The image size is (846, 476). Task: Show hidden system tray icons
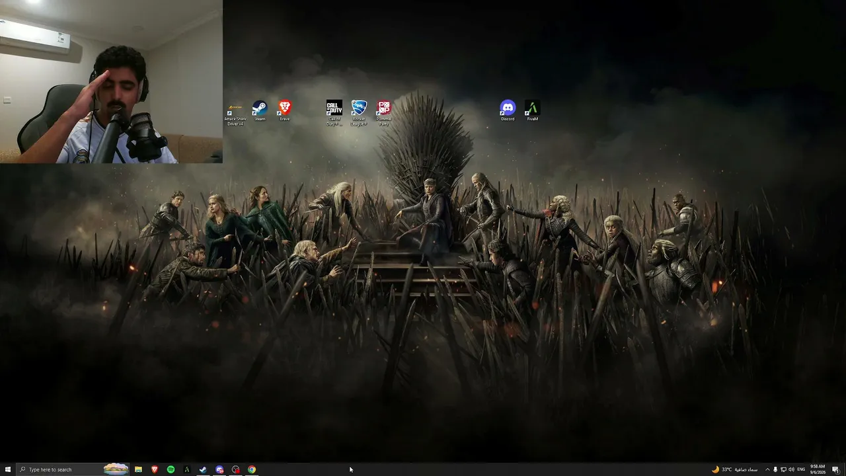coord(767,469)
